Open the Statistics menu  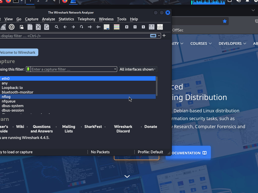pos(66,19)
